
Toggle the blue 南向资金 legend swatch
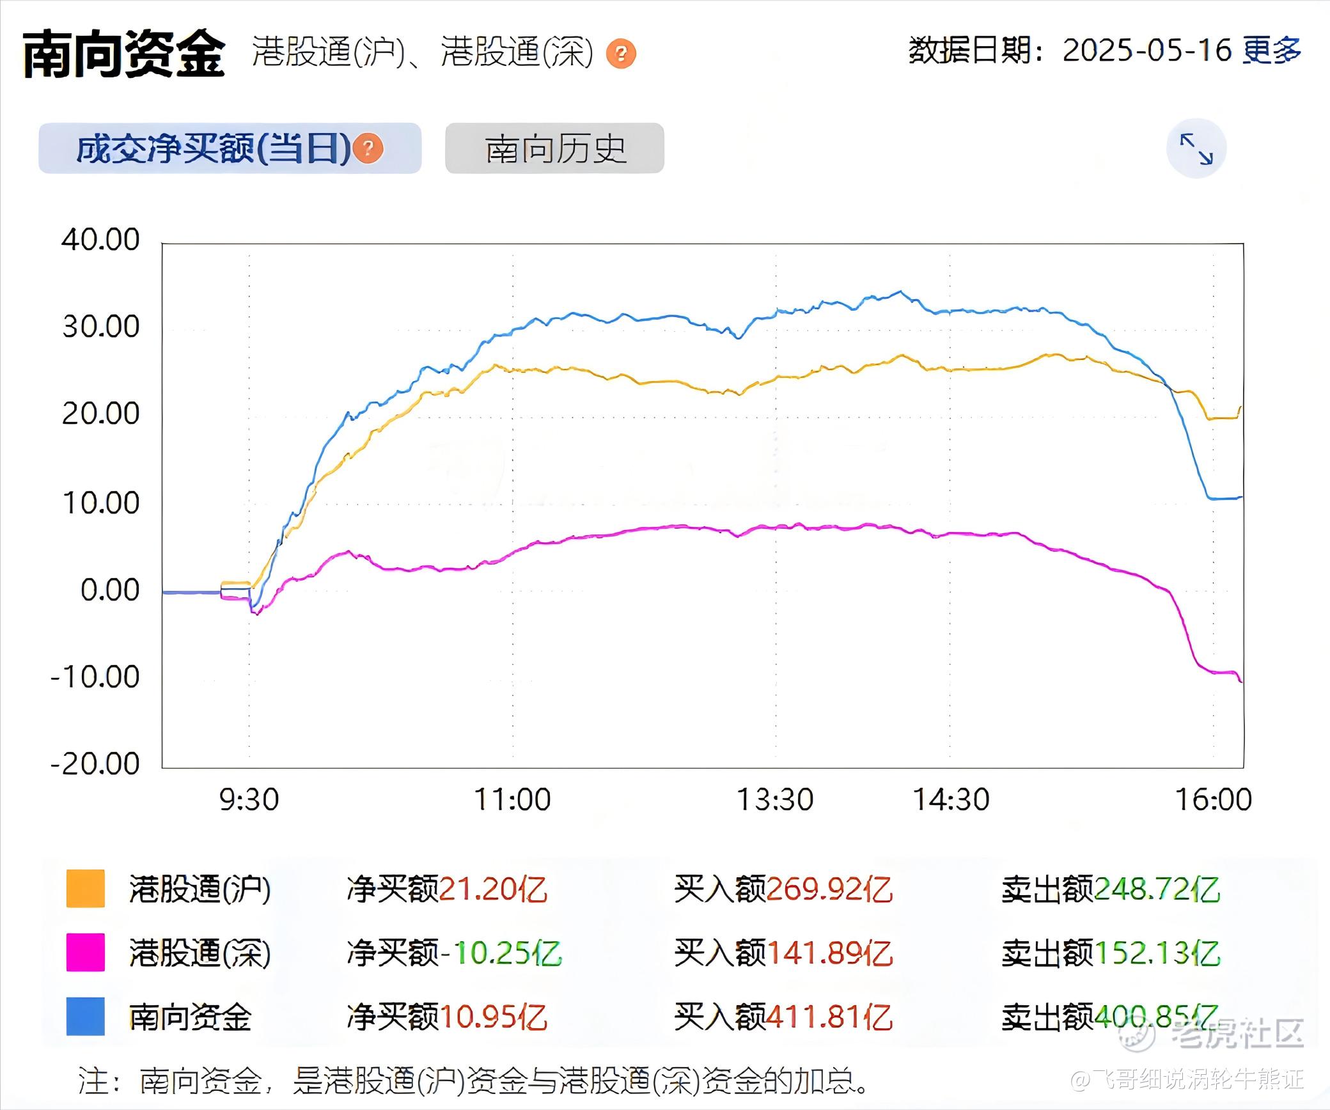(86, 1016)
